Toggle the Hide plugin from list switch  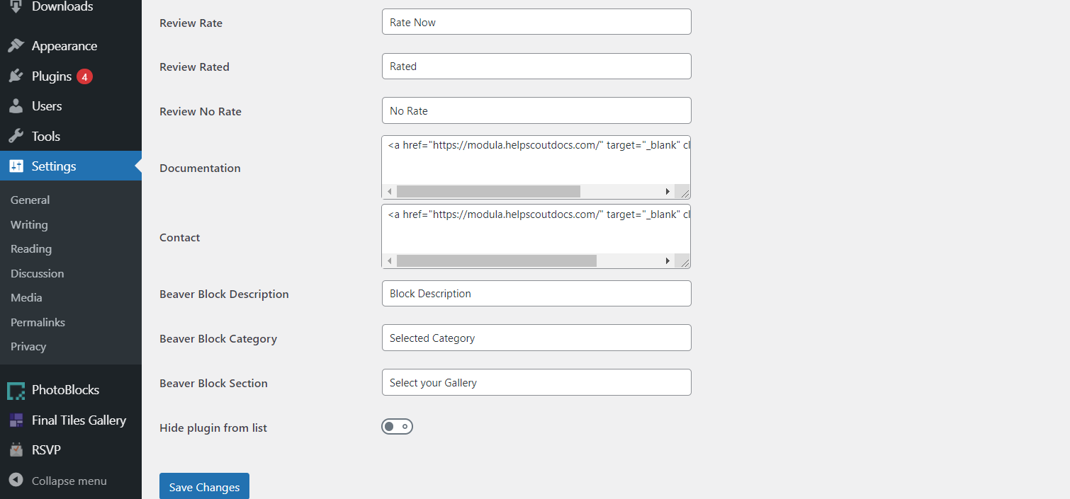pos(397,426)
